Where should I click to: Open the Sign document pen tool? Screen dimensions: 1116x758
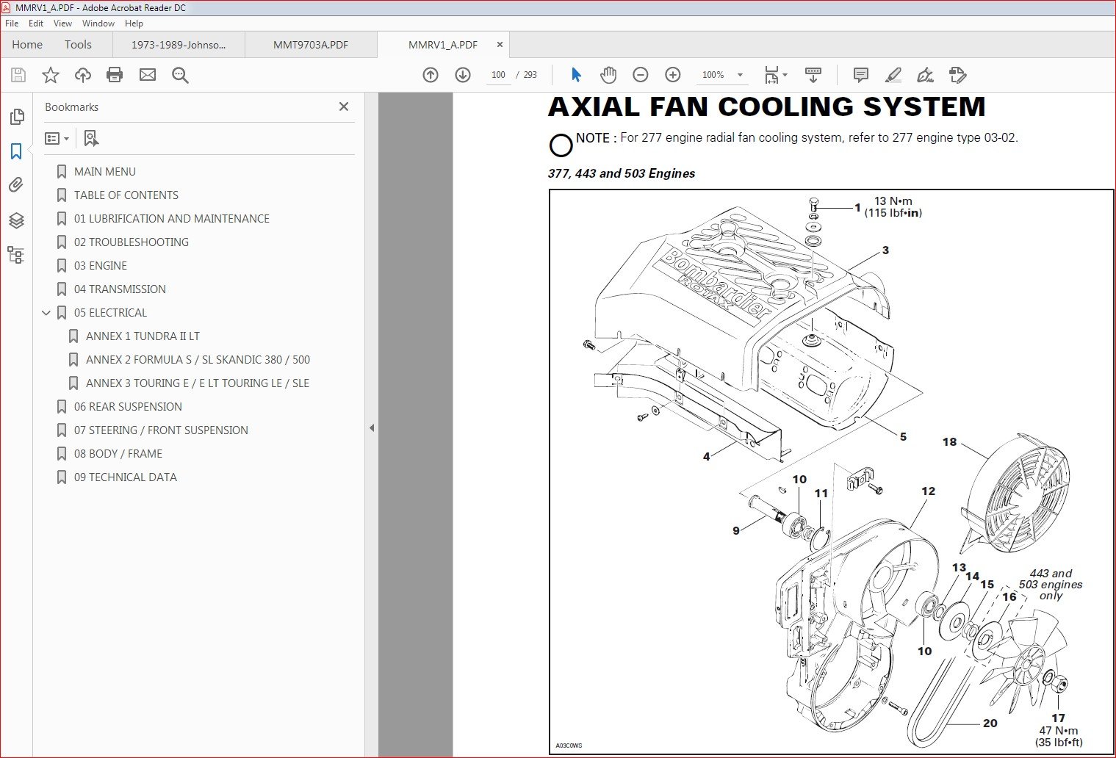click(x=926, y=75)
